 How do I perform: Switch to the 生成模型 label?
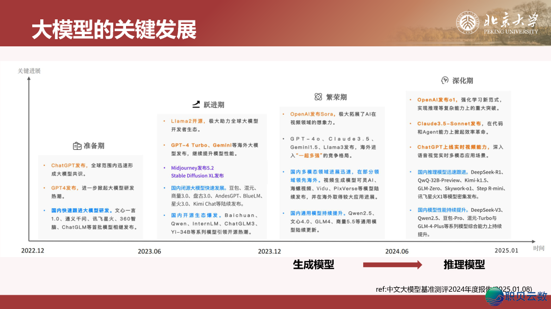pyautogui.click(x=313, y=265)
